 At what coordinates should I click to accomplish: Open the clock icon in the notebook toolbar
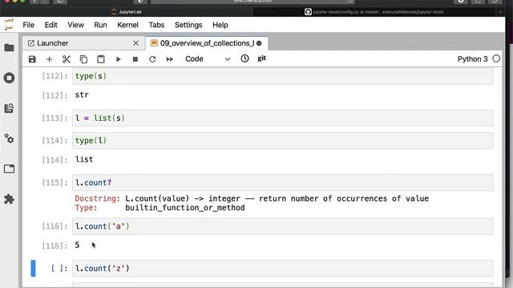[244, 58]
